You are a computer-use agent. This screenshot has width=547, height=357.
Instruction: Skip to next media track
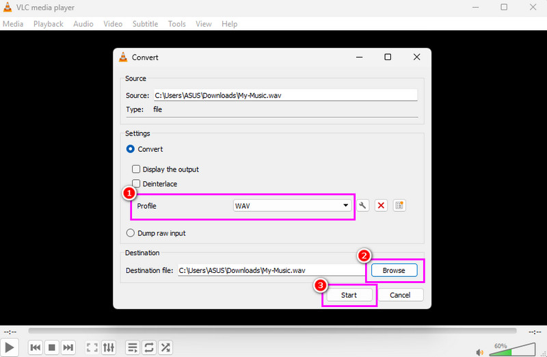click(68, 347)
